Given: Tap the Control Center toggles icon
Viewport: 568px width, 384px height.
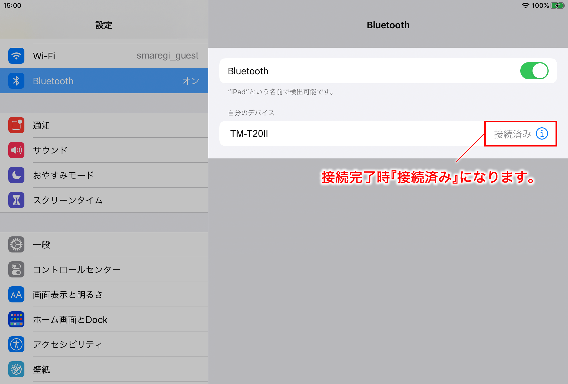Looking at the screenshot, I should click(16, 269).
